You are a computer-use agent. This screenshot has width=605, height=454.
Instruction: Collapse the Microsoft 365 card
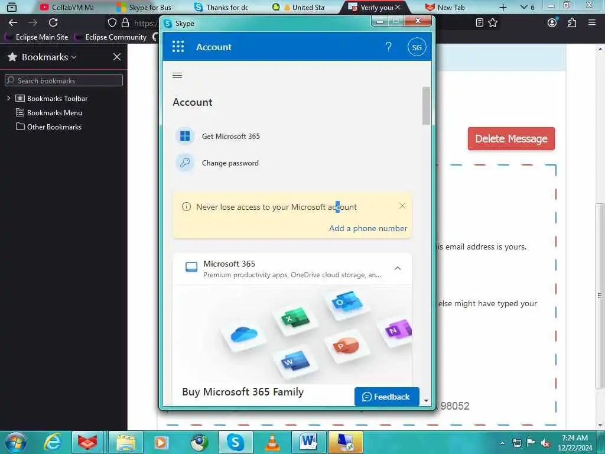pyautogui.click(x=398, y=268)
